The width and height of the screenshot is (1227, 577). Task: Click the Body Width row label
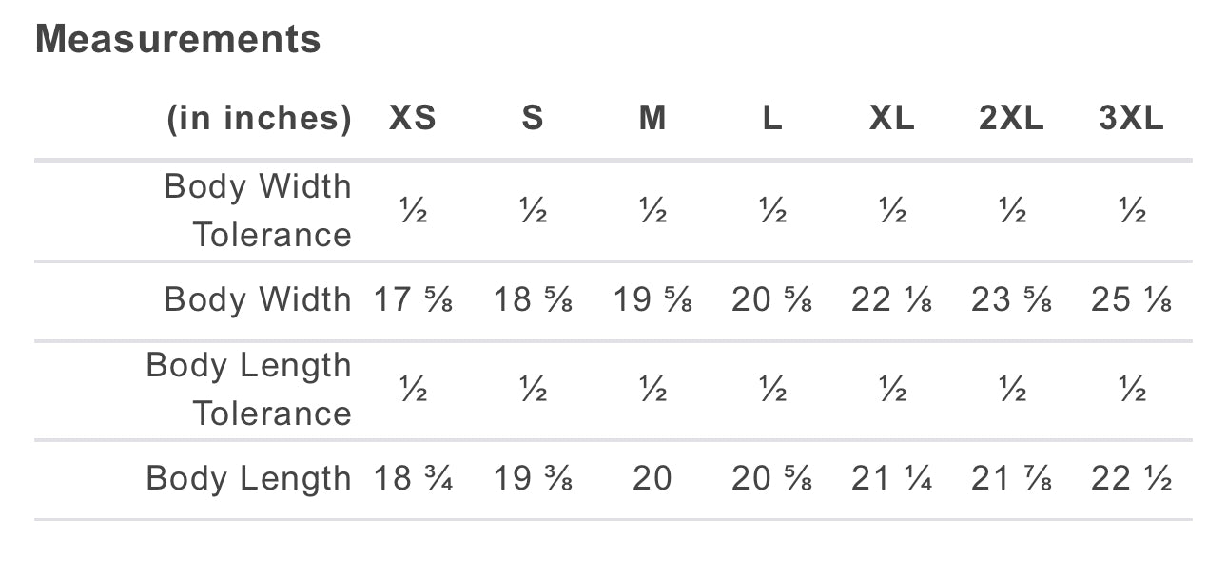point(258,299)
